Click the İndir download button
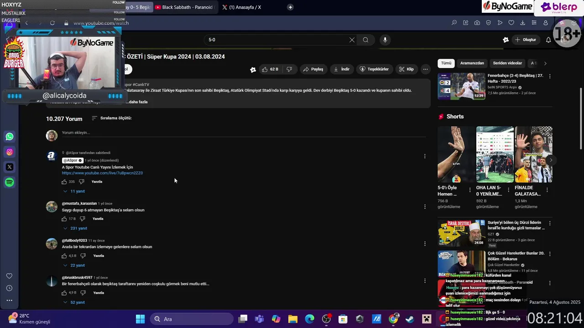Screen dimensions: 584x328 [x=342, y=69]
